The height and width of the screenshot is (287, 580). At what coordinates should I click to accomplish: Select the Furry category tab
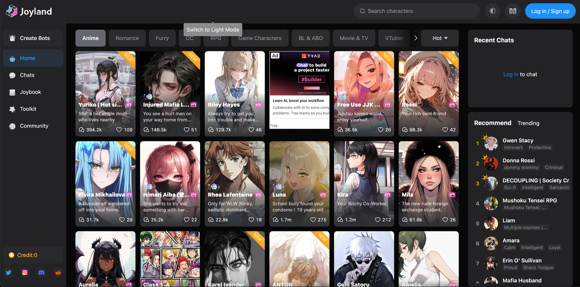162,38
